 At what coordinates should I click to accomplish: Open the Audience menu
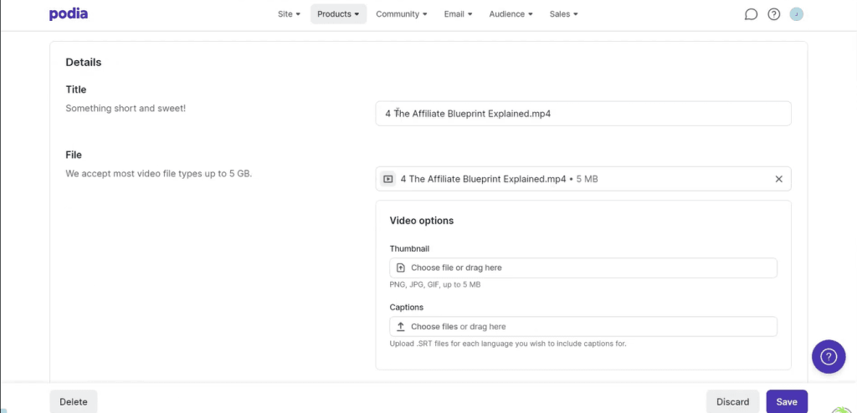pyautogui.click(x=511, y=14)
